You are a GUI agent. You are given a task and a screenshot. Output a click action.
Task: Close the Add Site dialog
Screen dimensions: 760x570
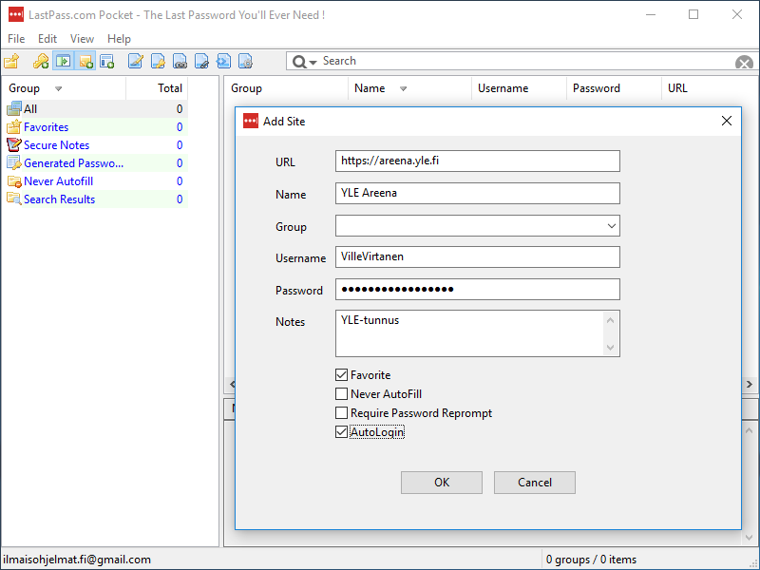click(727, 121)
